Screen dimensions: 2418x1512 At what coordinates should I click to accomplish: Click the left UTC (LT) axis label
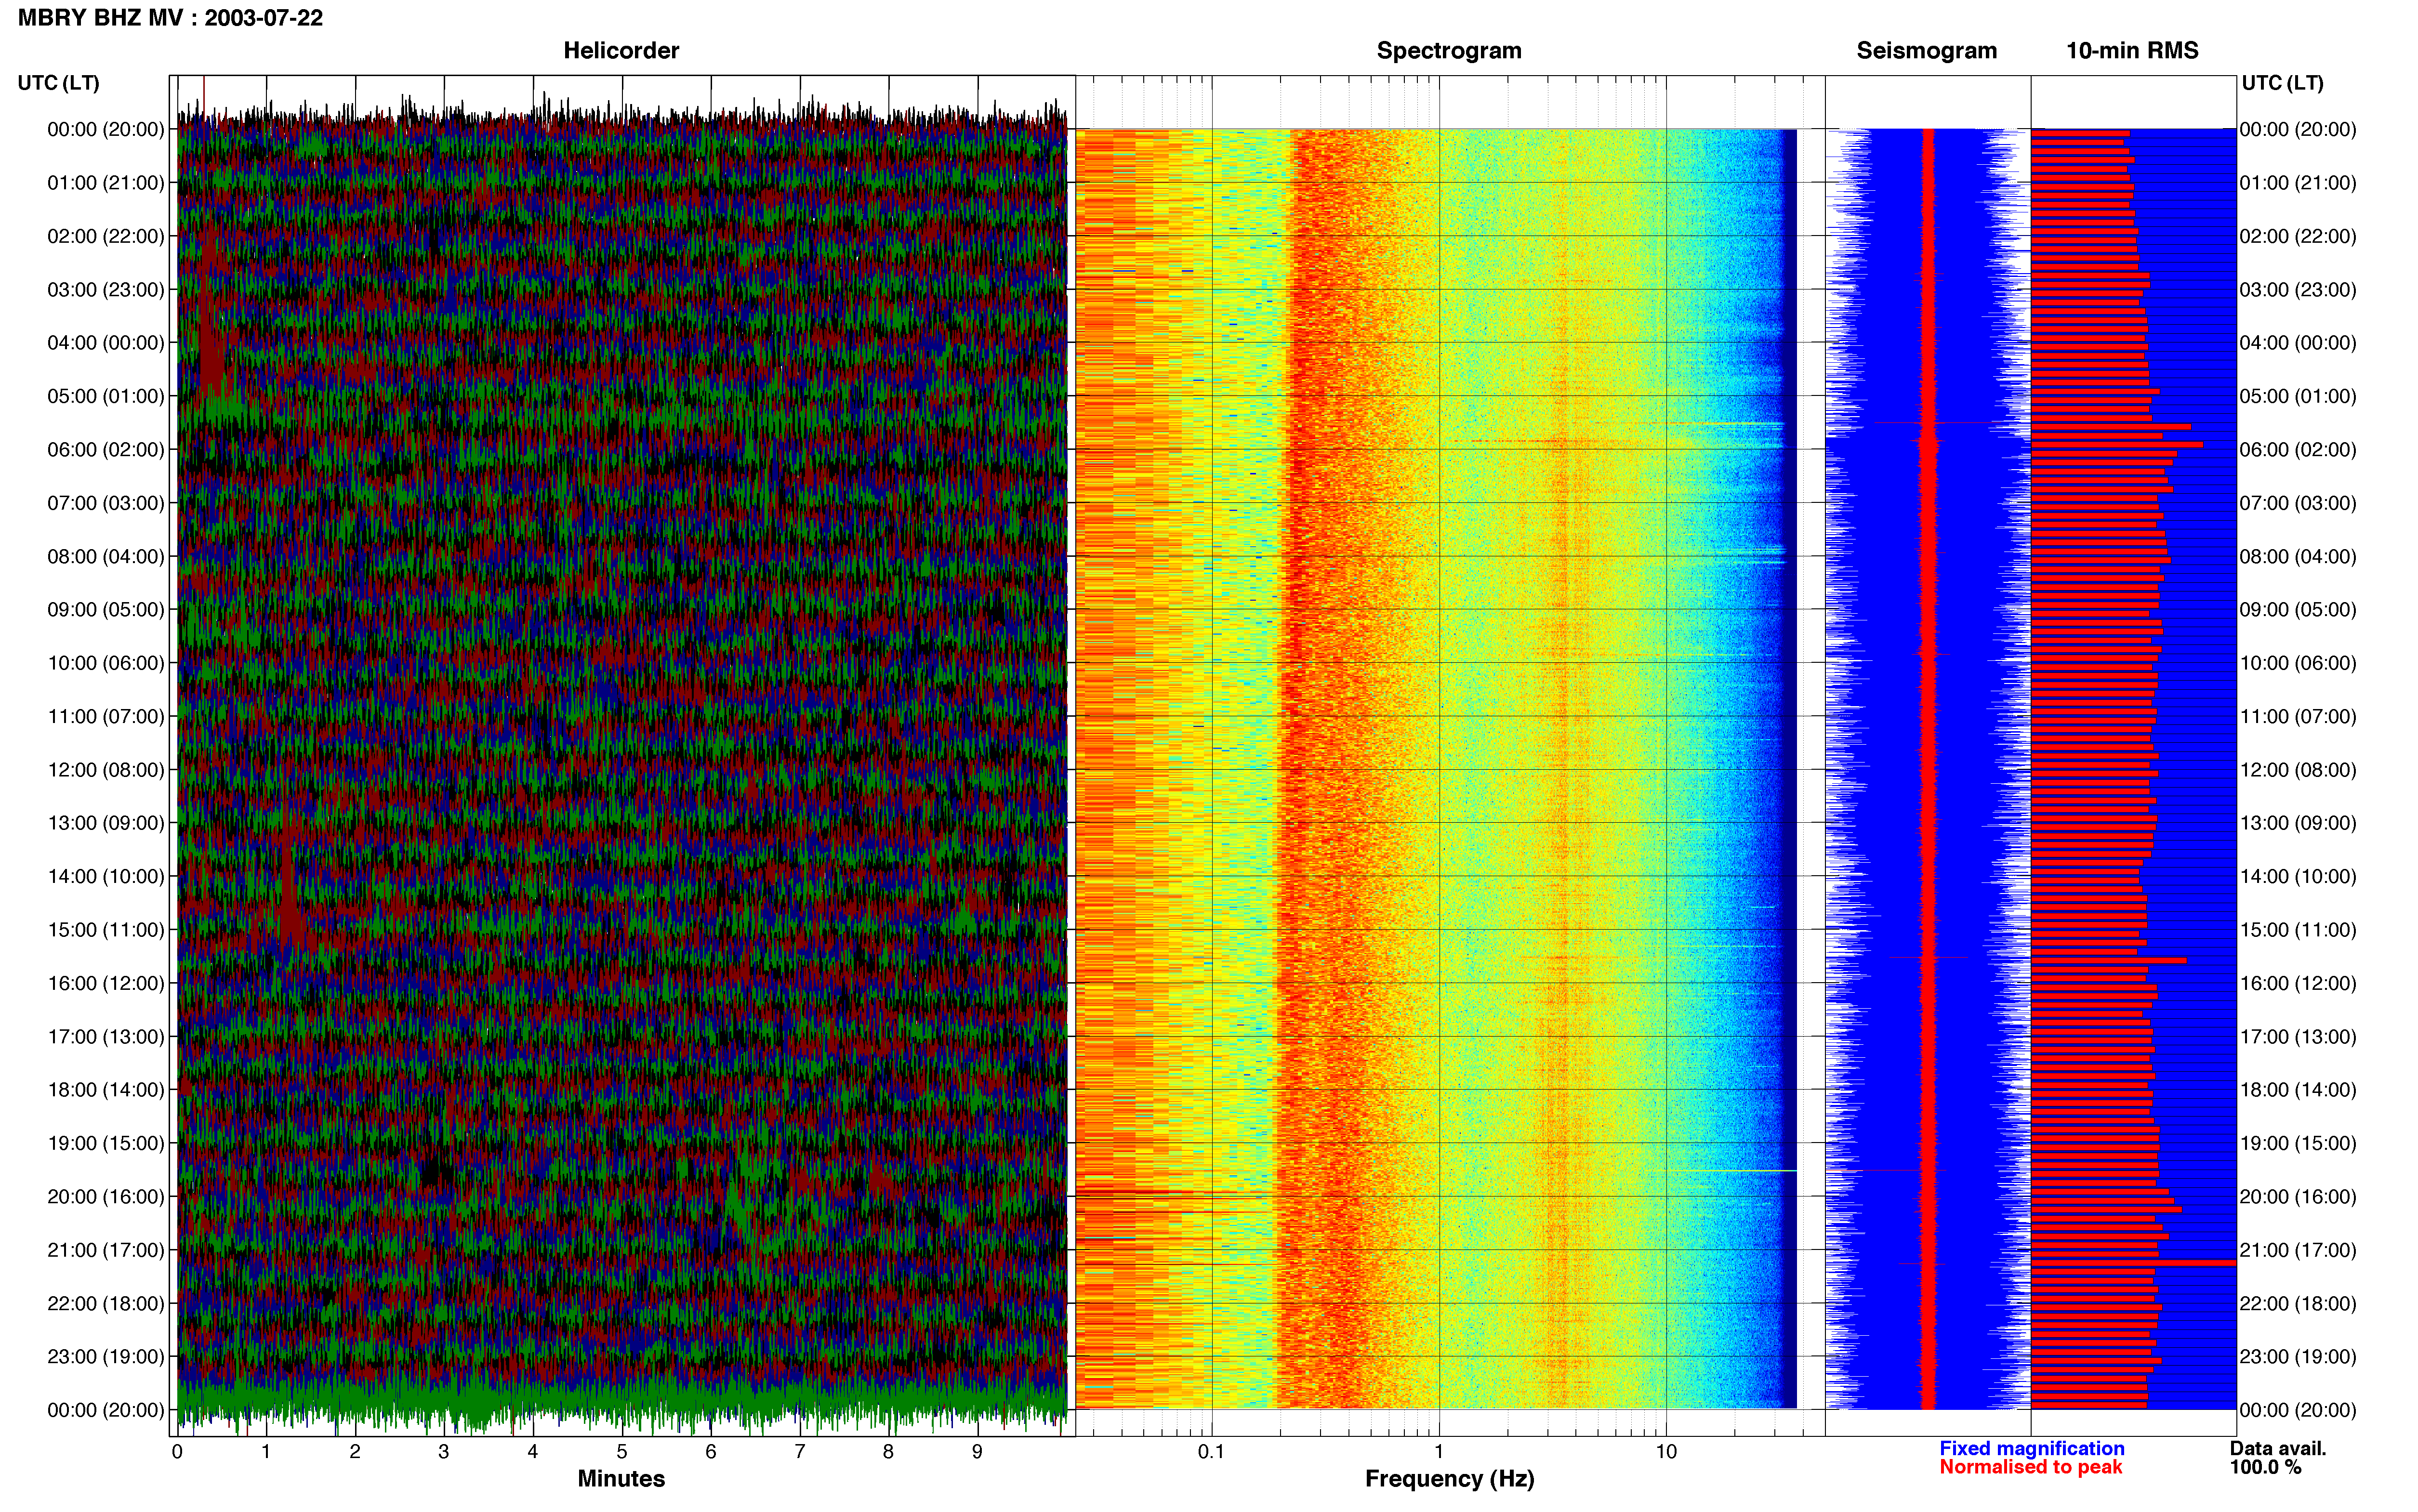(59, 83)
